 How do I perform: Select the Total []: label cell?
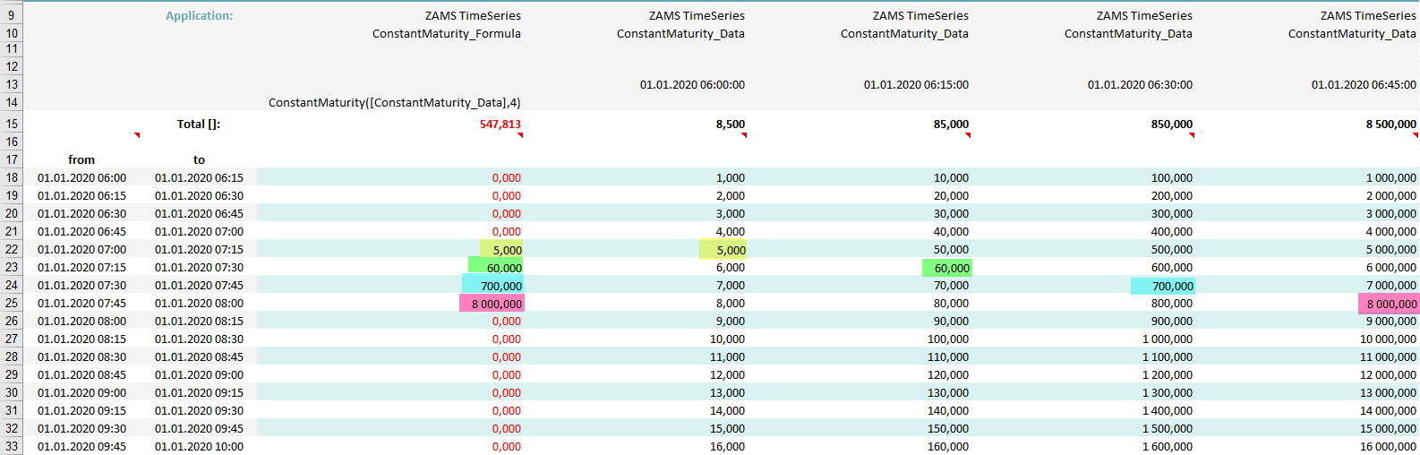tap(198, 124)
